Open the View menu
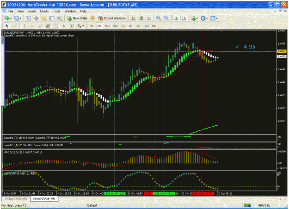This screenshot has width=289, height=209. pos(21,11)
